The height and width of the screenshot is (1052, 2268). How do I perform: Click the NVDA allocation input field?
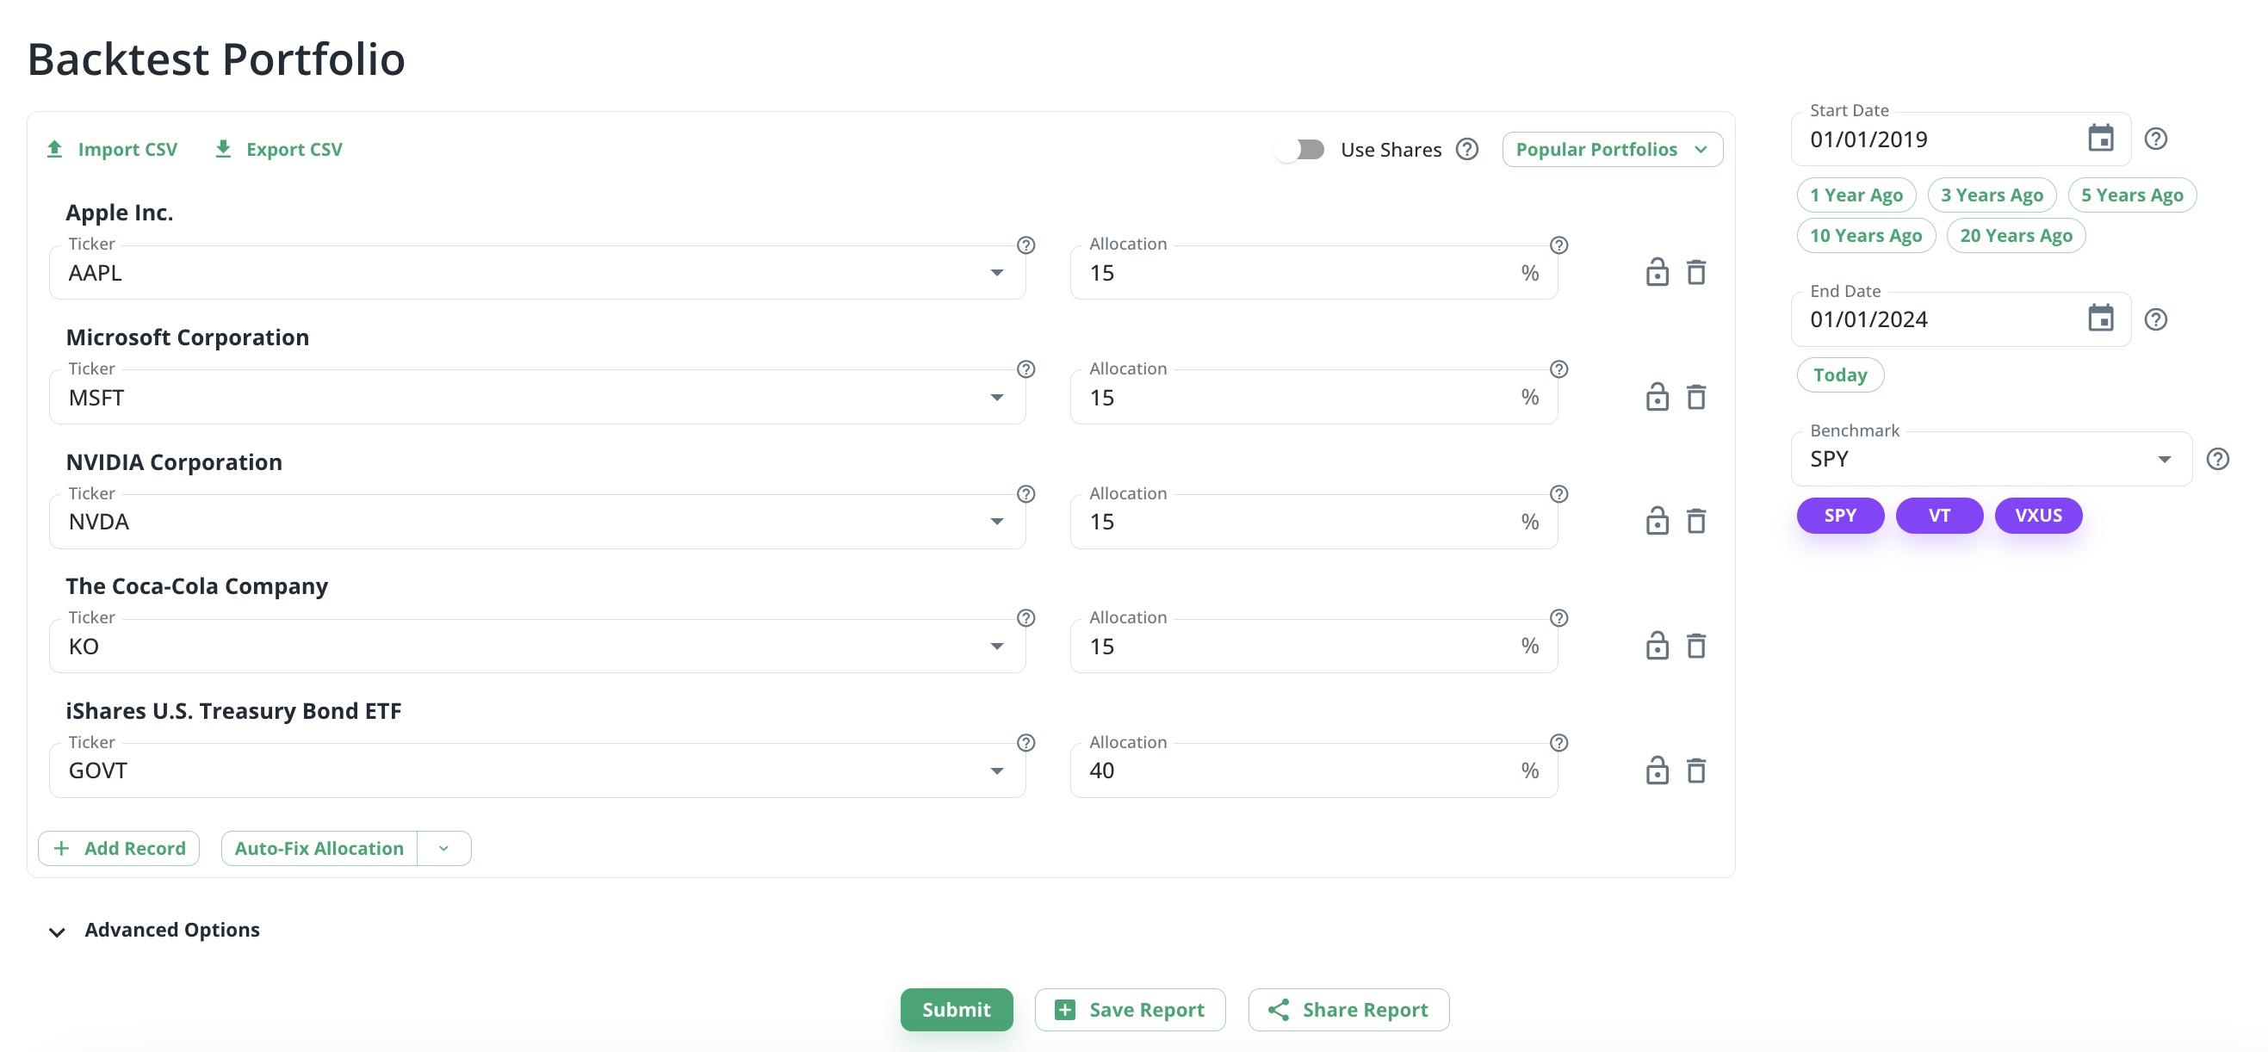coord(1314,522)
